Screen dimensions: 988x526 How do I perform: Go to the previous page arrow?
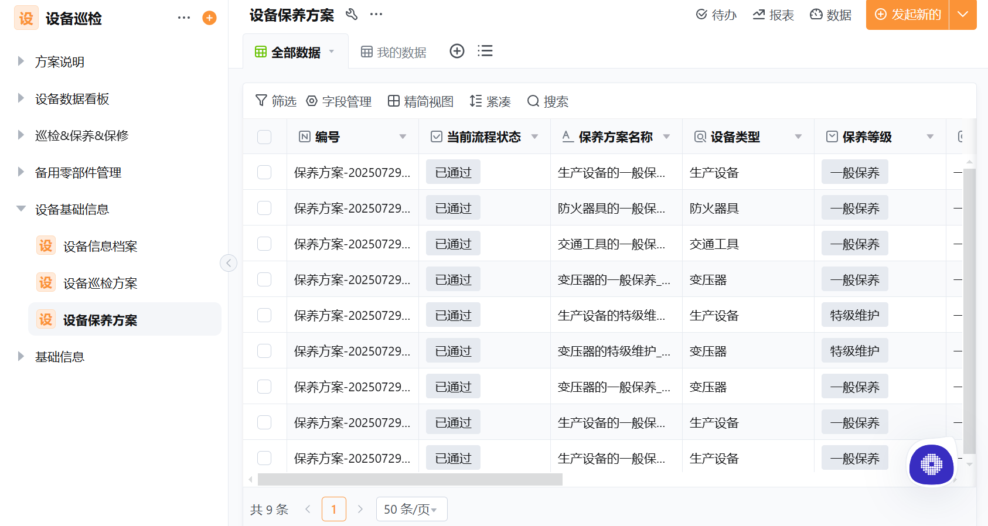[308, 509]
